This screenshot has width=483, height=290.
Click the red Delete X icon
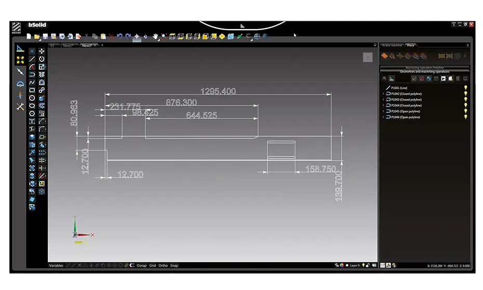pyautogui.click(x=111, y=36)
